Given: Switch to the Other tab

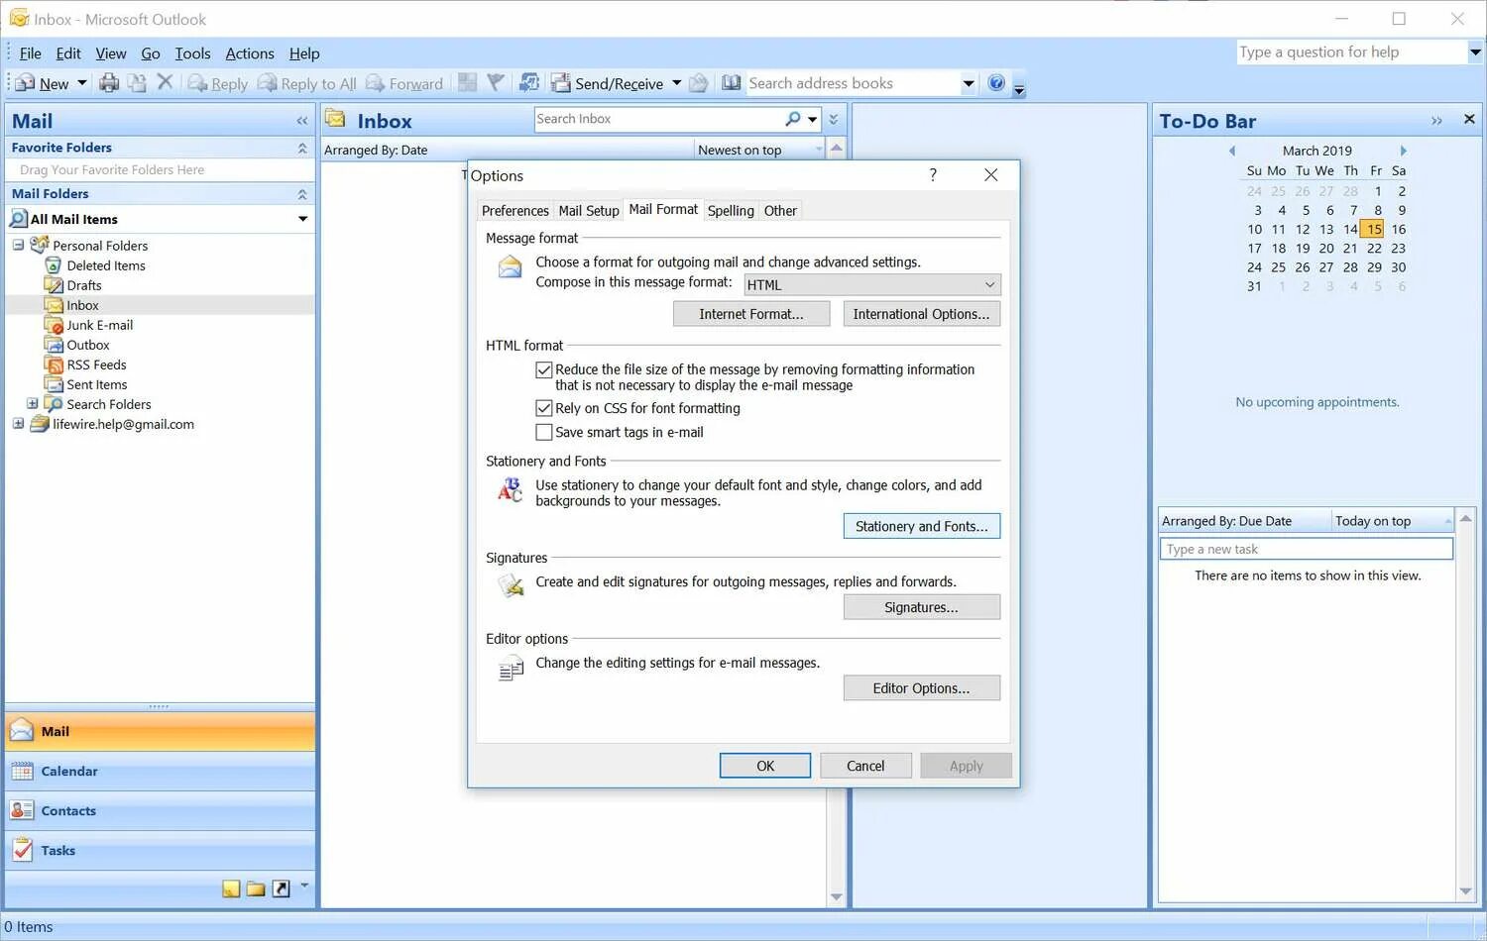Looking at the screenshot, I should click(x=780, y=211).
